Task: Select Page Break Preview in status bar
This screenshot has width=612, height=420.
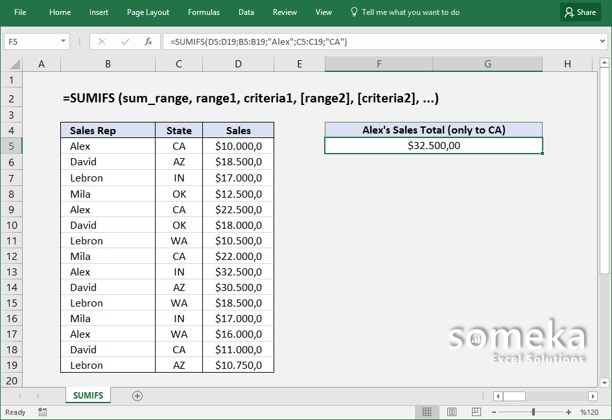Action: pos(477,412)
